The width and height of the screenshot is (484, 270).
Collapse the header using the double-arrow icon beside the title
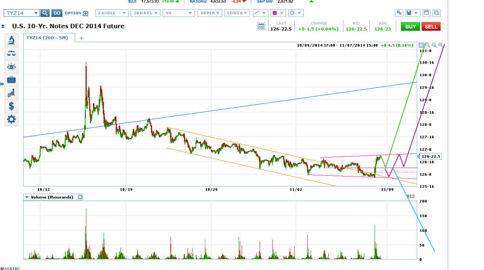pos(3,26)
